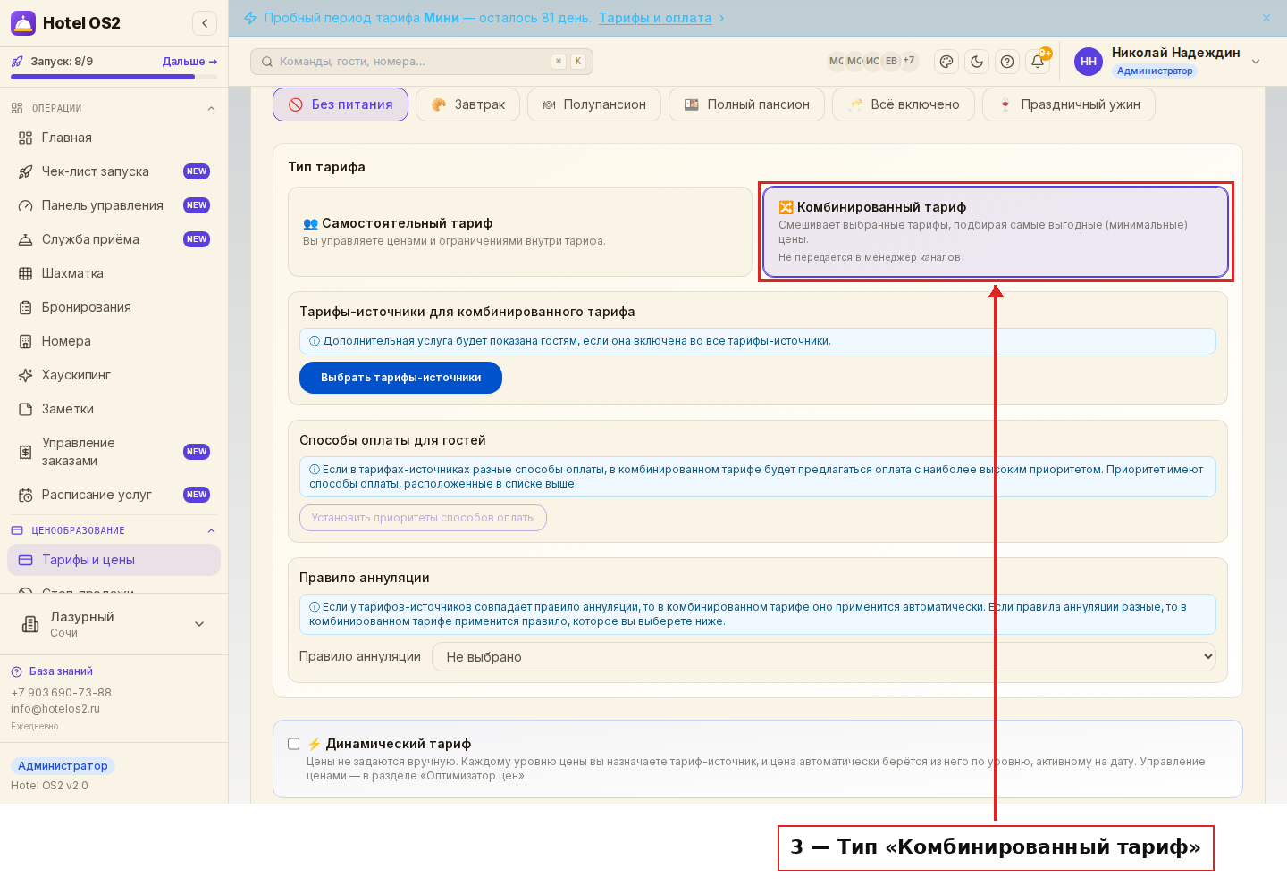Select the Без питания meal option
Screen dimensions: 1287x892
[341, 104]
